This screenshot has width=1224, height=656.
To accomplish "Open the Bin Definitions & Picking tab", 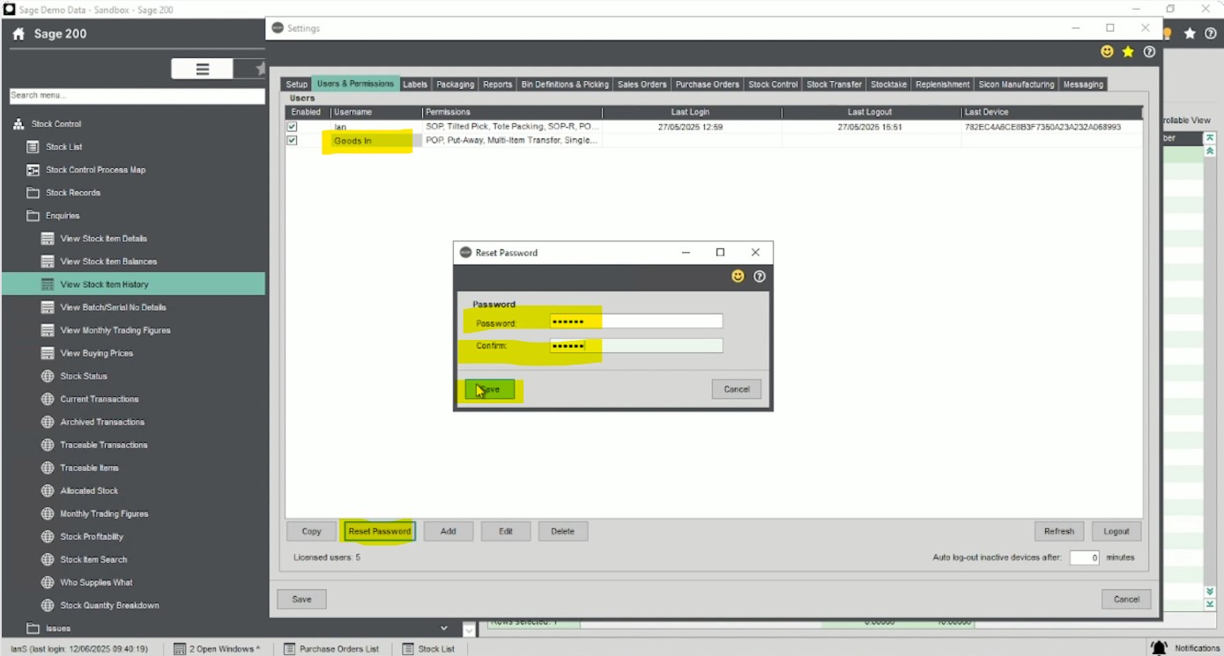I will [565, 85].
